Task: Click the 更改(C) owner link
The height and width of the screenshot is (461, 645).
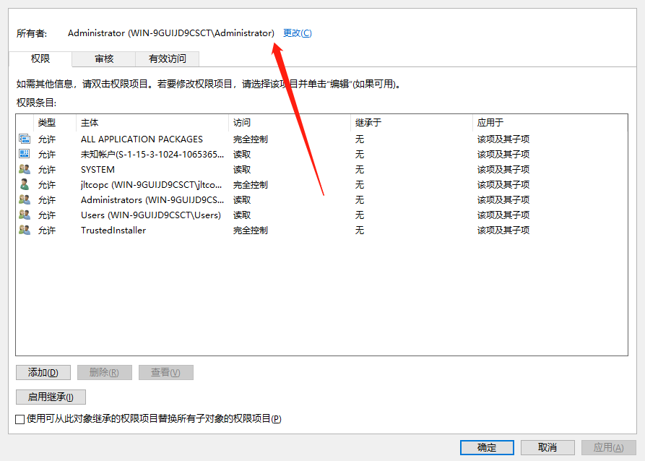Action: [x=298, y=33]
